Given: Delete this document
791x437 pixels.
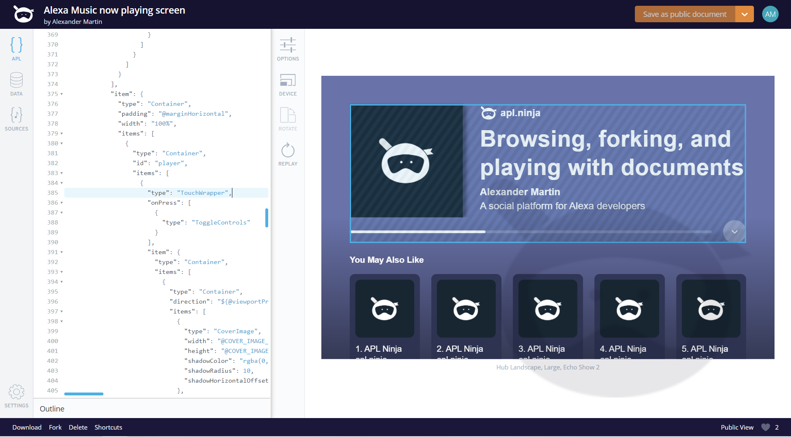Looking at the screenshot, I should (78, 427).
